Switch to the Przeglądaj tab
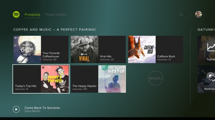215x120 pixels. tap(32, 14)
